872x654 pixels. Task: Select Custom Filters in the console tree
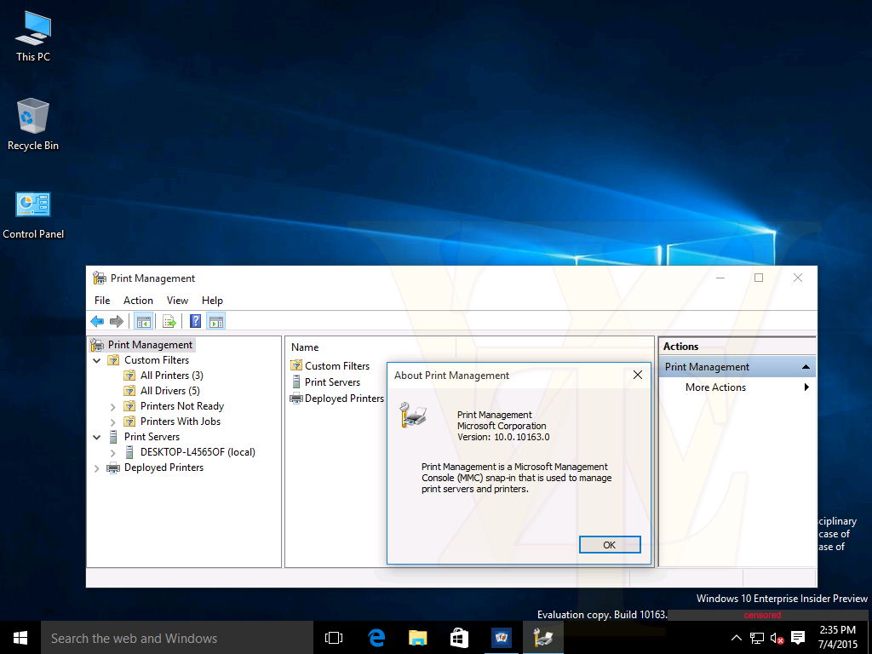point(157,360)
